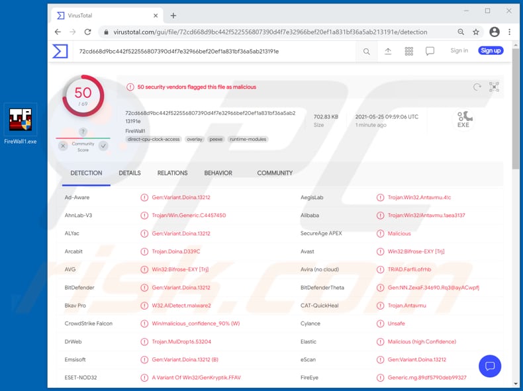This screenshot has height=391, width=523.
Task: Click the Sign up button
Action: (x=491, y=51)
